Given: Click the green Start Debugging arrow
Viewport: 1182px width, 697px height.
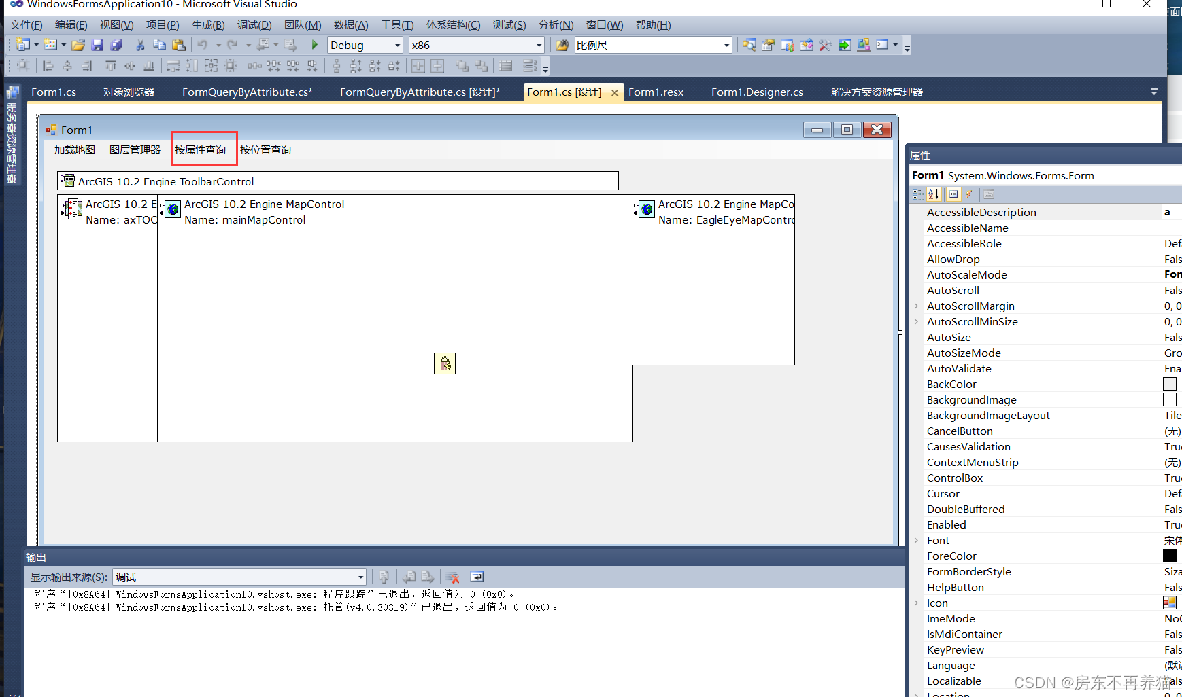Looking at the screenshot, I should click(x=314, y=45).
